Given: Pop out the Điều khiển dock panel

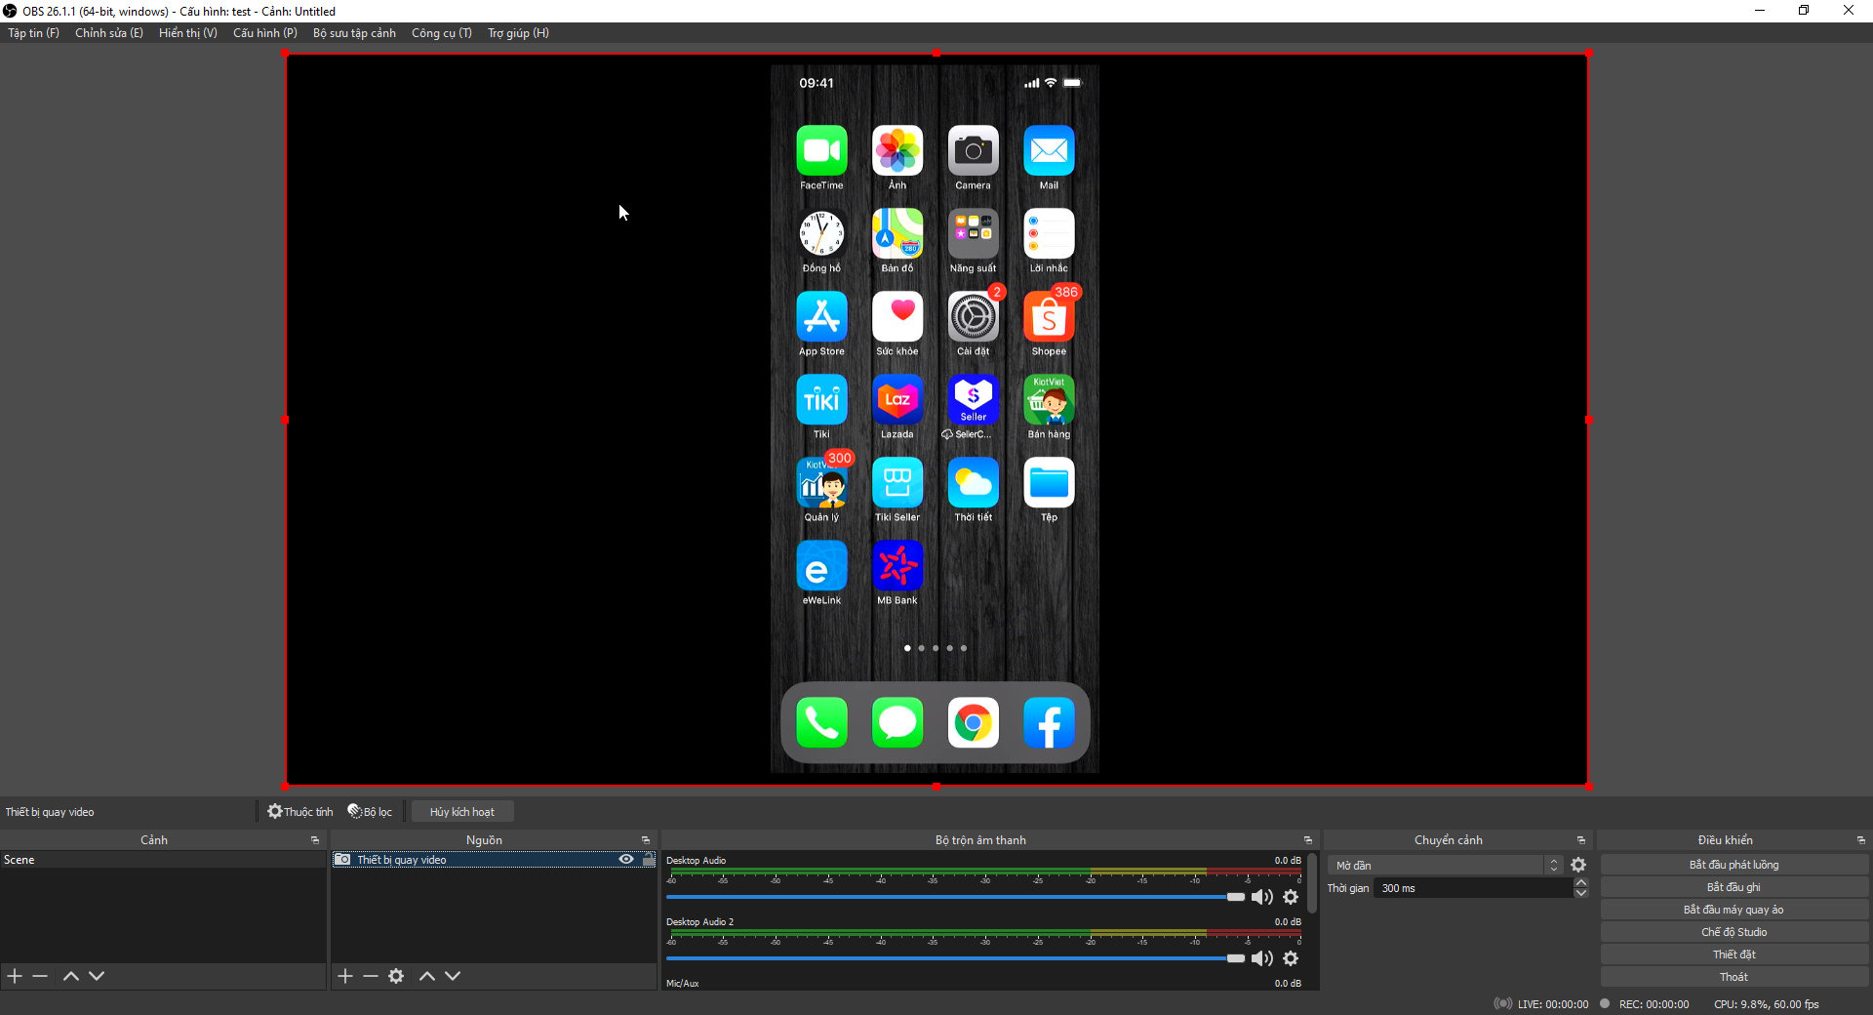Looking at the screenshot, I should point(1861,839).
